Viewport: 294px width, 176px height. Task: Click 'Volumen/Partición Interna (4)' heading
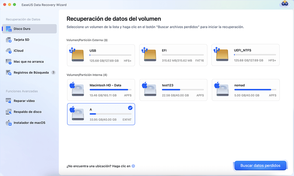coord(87,75)
